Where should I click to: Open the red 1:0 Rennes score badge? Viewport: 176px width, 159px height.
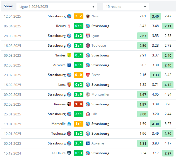coord(78,104)
